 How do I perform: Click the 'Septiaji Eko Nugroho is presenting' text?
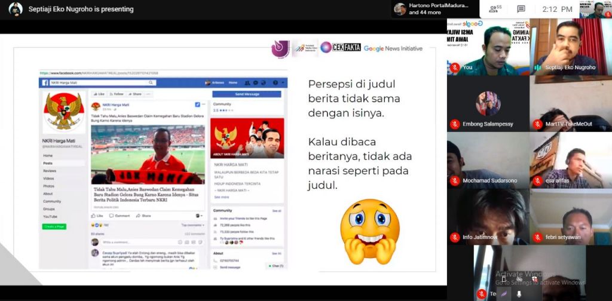click(81, 9)
